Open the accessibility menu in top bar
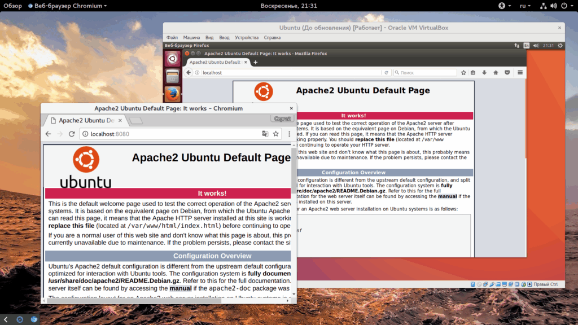 505,6
